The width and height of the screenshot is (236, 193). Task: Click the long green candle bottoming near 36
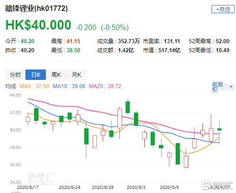(178, 153)
